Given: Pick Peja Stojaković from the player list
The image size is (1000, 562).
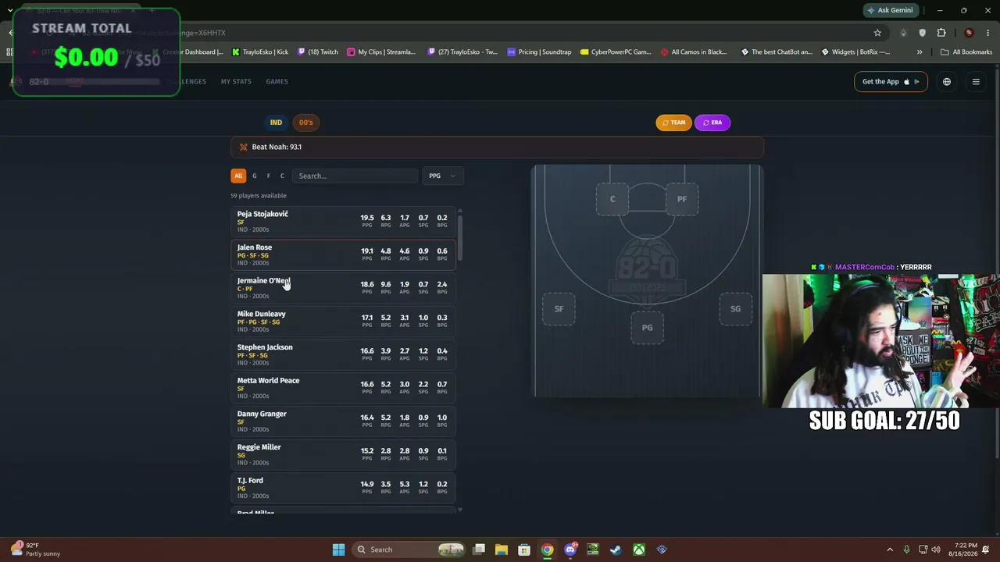Looking at the screenshot, I should pos(344,222).
